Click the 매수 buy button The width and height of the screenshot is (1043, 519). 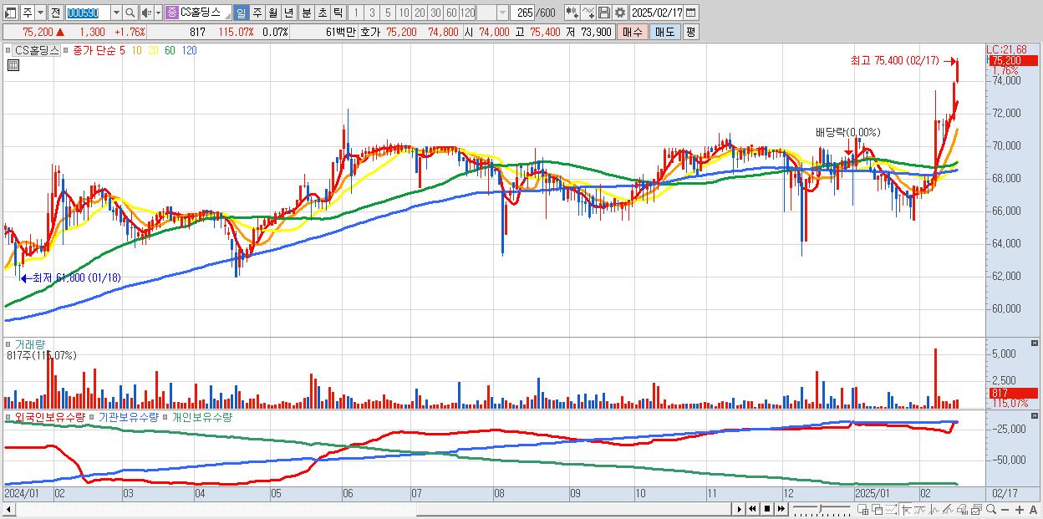click(633, 32)
